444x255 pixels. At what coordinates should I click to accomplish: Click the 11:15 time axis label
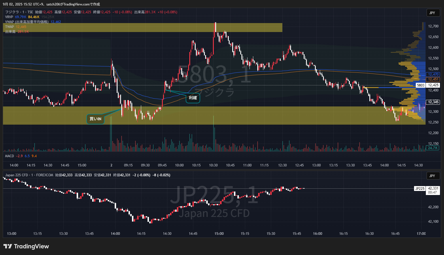pyautogui.click(x=264, y=165)
